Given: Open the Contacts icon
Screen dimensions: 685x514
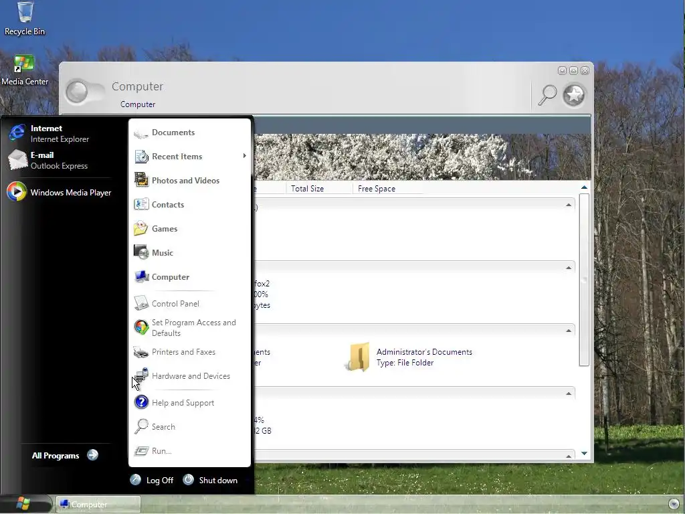Looking at the screenshot, I should (x=141, y=204).
